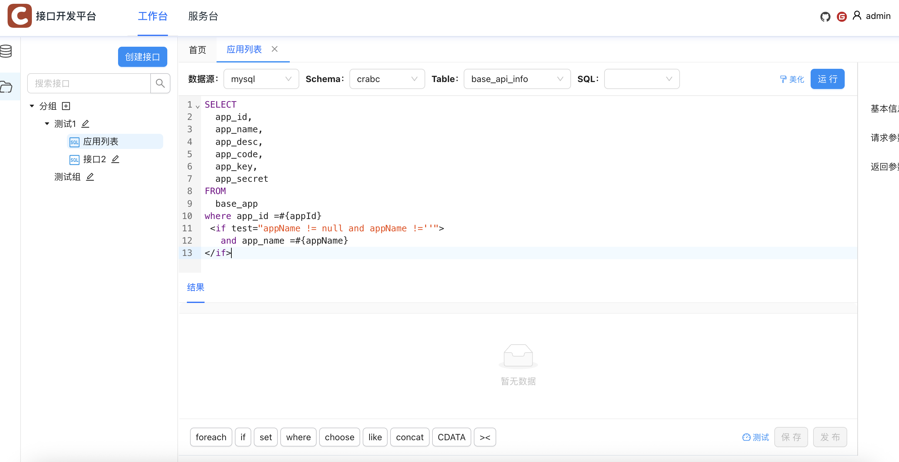Insert the foreach tag snippet
899x462 pixels.
pos(211,437)
